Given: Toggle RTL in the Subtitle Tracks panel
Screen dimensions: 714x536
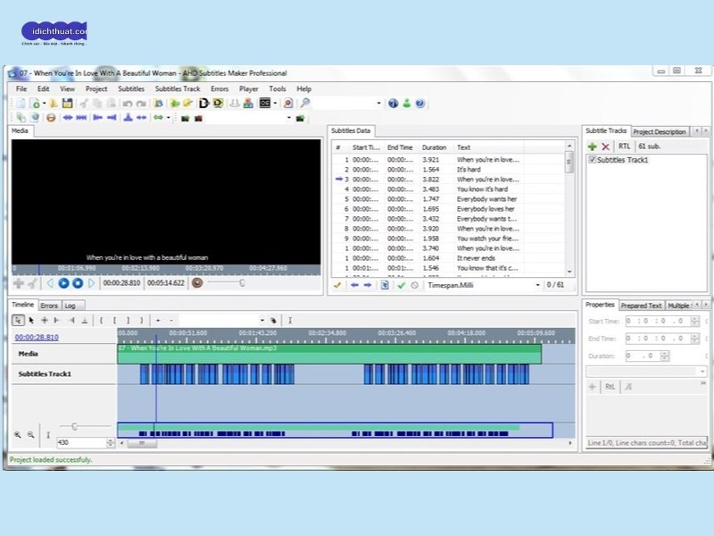Looking at the screenshot, I should click(625, 146).
